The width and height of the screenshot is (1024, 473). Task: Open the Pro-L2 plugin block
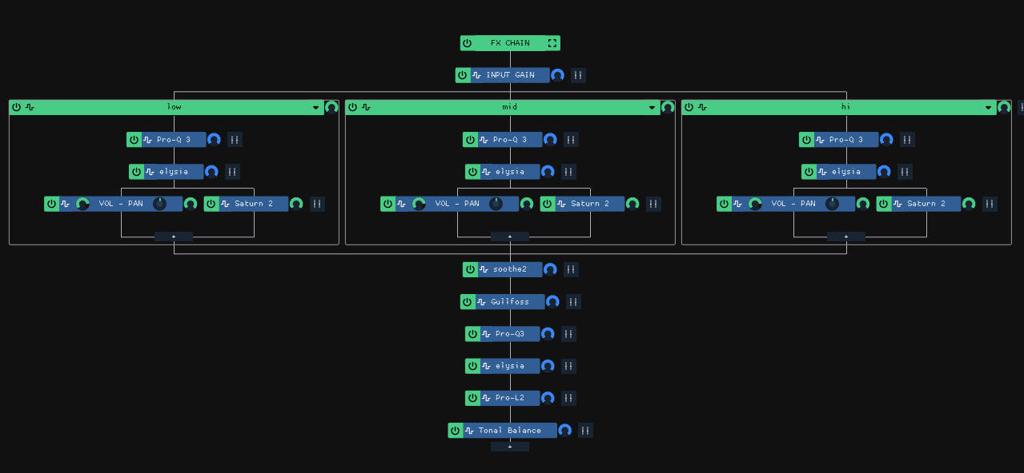point(510,398)
